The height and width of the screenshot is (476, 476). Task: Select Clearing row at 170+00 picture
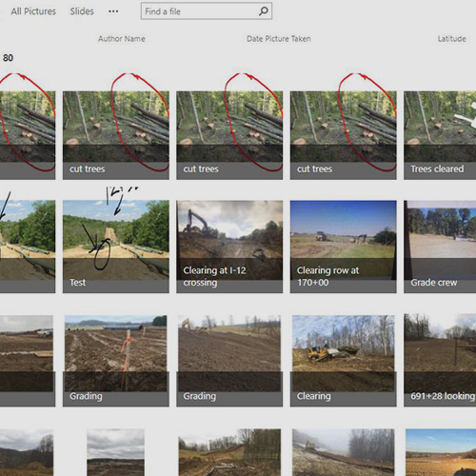[343, 247]
